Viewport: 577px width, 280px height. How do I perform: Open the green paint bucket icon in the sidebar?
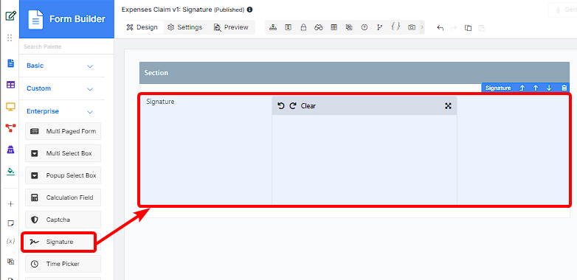10,171
